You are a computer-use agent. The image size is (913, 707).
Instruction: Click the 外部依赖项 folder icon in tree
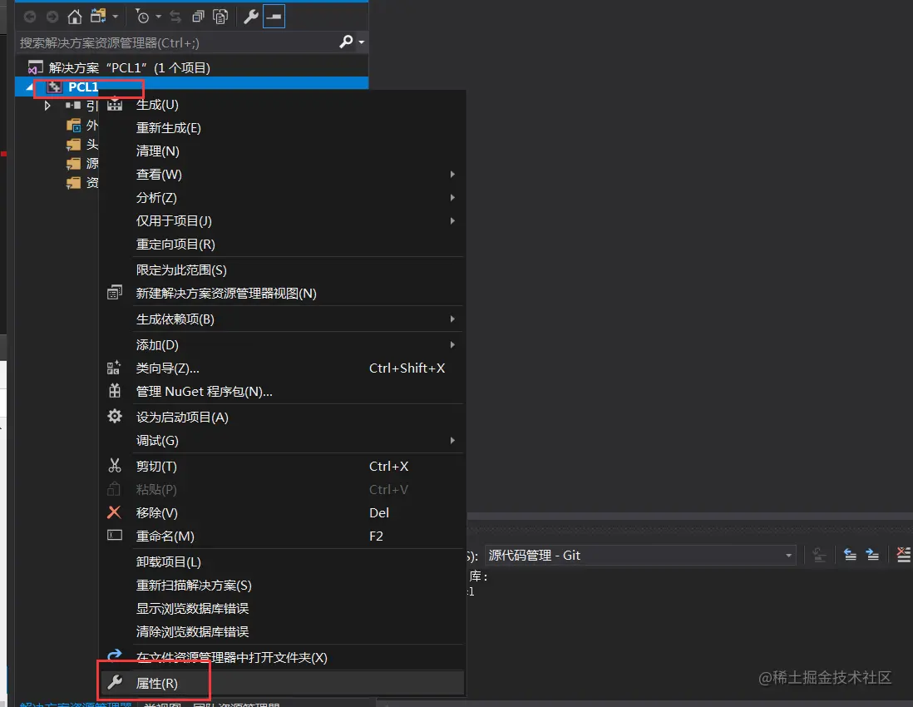click(x=73, y=126)
